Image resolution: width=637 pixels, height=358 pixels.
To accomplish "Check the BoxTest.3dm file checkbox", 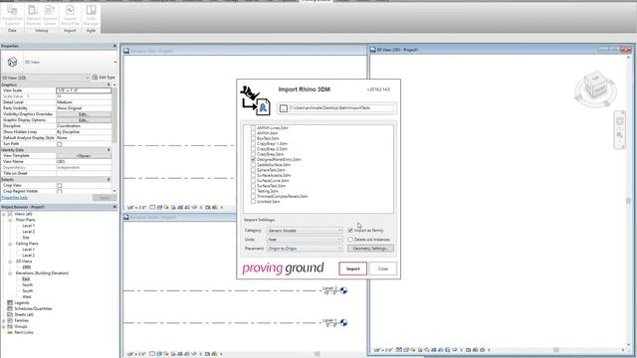I will (253, 138).
